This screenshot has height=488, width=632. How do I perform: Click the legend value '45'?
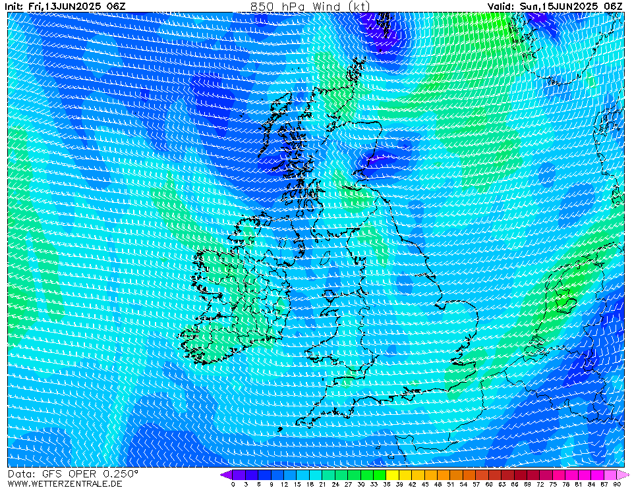(425, 484)
